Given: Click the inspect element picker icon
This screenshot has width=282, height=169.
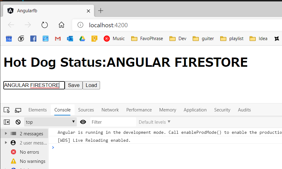Looking at the screenshot, I should 7,110.
